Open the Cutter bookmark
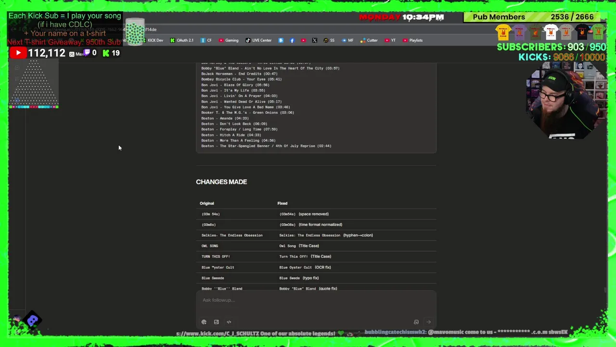This screenshot has width=616, height=347. (369, 40)
